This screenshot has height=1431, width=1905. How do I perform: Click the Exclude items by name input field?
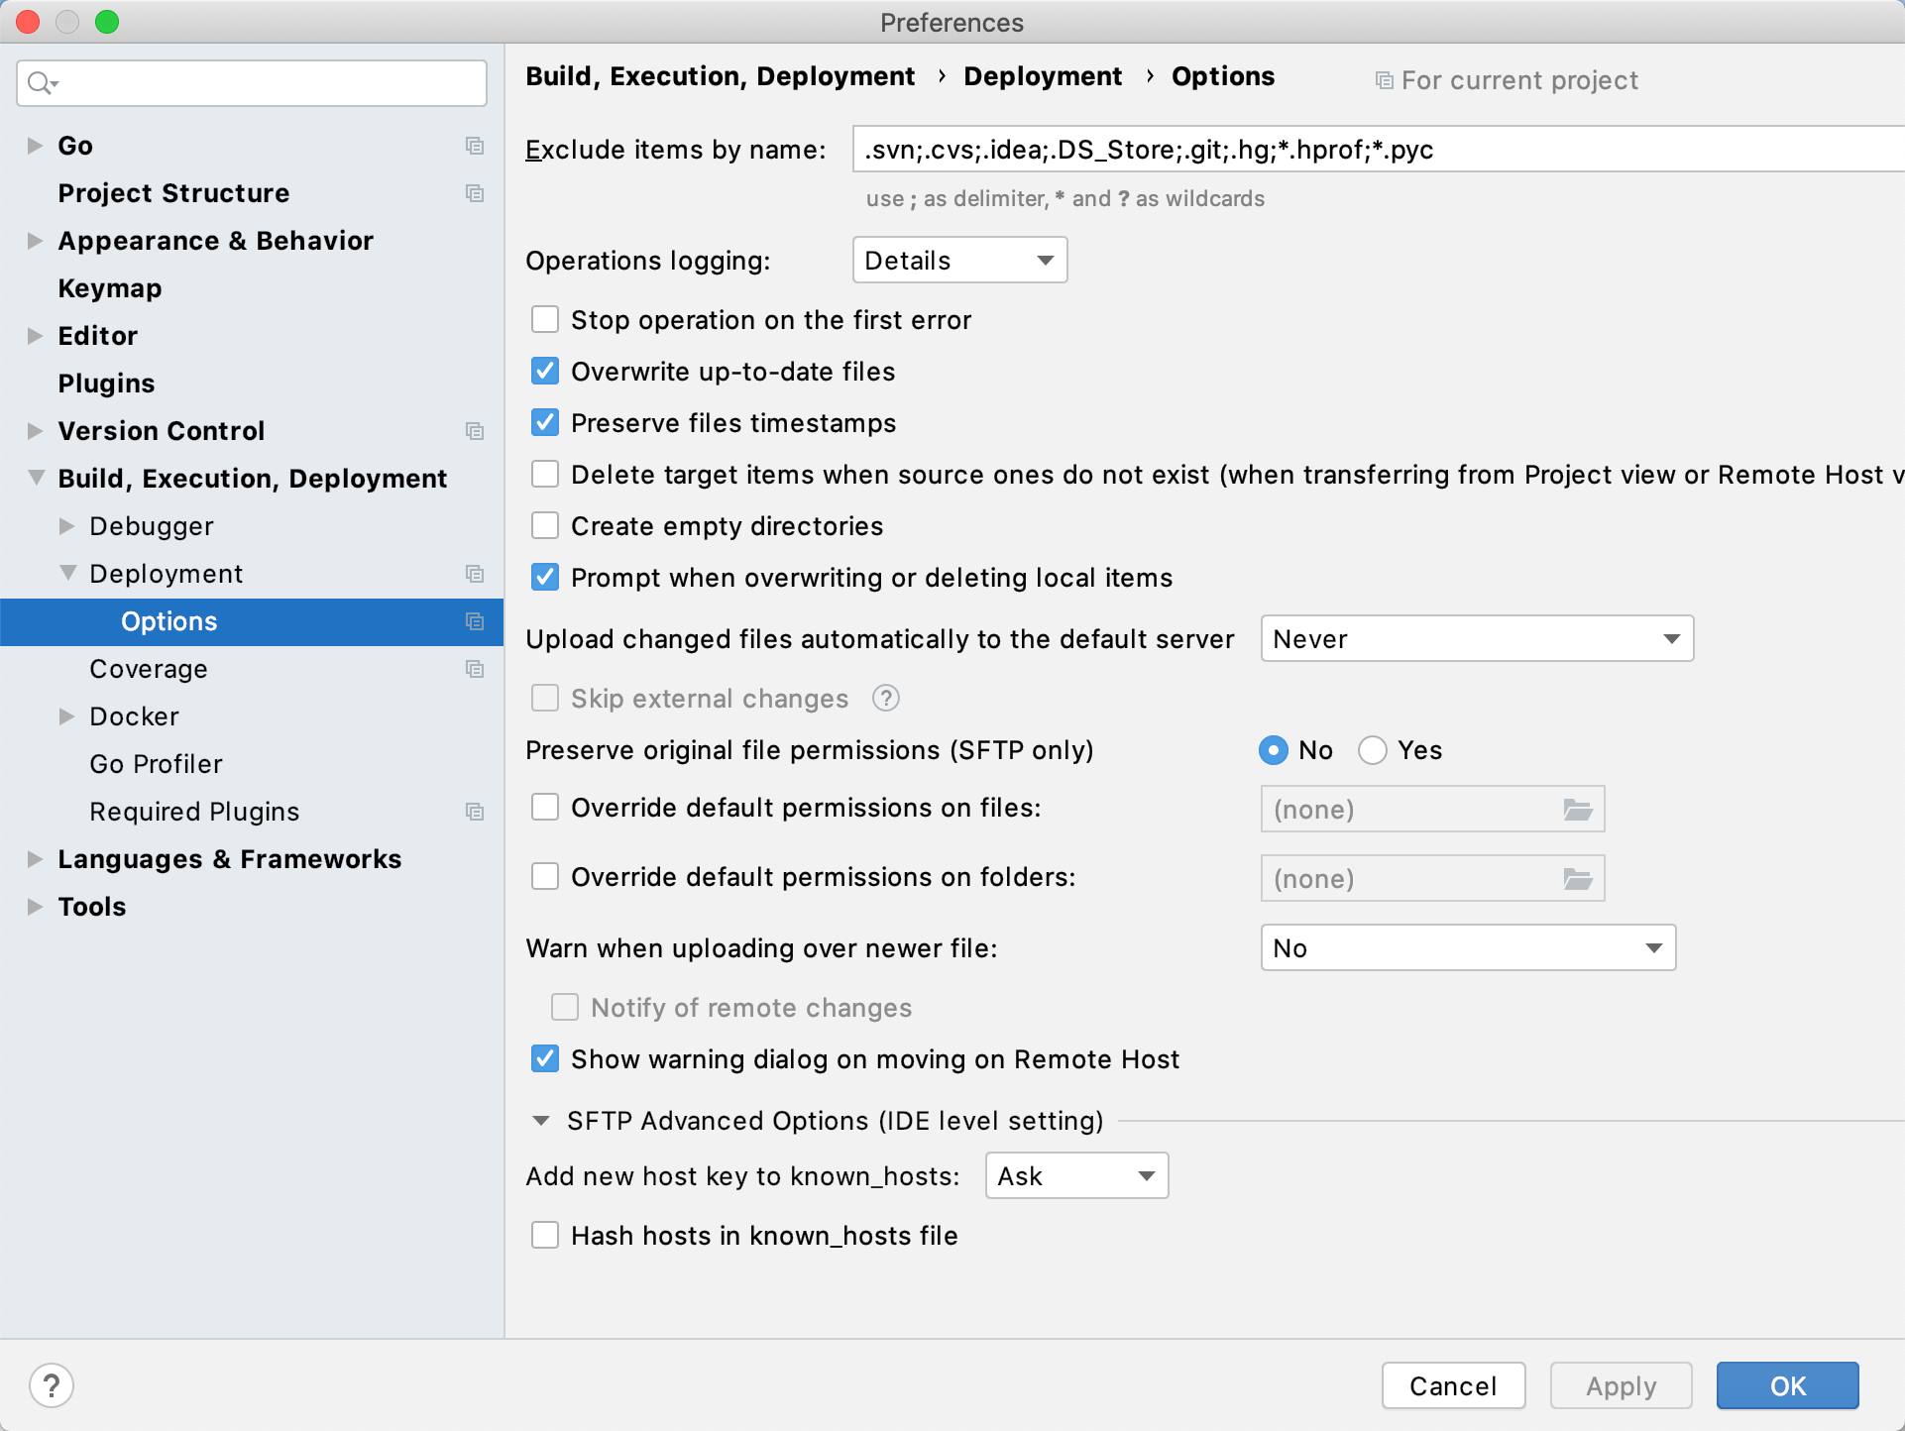[x=1189, y=150]
